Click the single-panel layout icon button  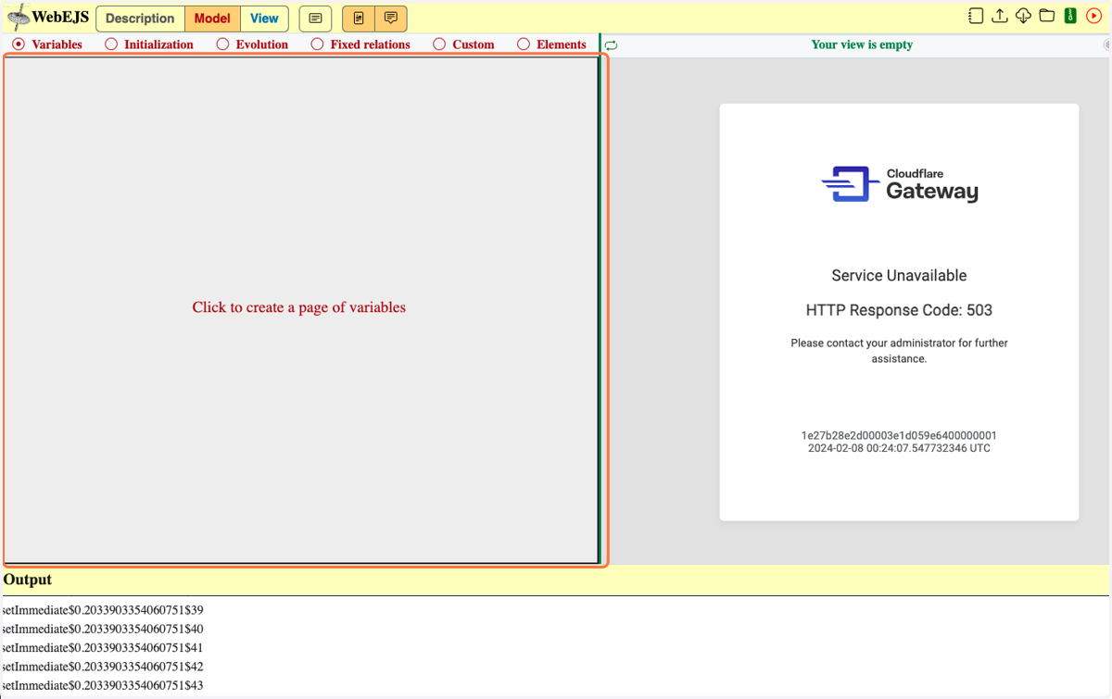pyautogui.click(x=315, y=19)
